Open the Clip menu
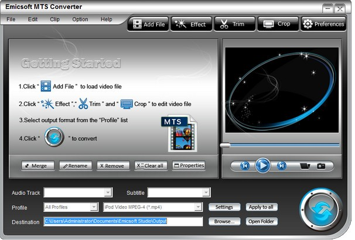The height and width of the screenshot is (240, 355). pos(54,19)
